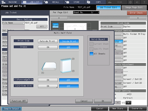Set Fore-edge Trim to ON
This screenshot has height=111, width=148.
pyautogui.click(x=48, y=80)
